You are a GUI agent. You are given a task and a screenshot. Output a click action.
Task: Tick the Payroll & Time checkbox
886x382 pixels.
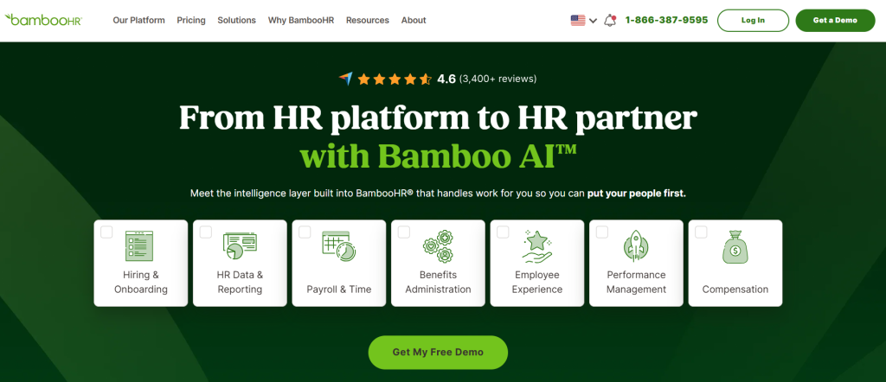[x=305, y=232]
